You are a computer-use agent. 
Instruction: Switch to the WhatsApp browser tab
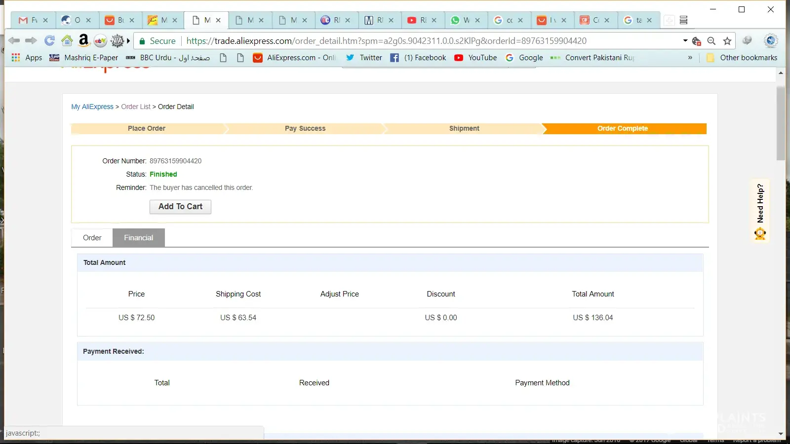tap(461, 20)
